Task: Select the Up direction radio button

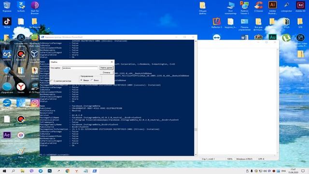Action: point(82,80)
